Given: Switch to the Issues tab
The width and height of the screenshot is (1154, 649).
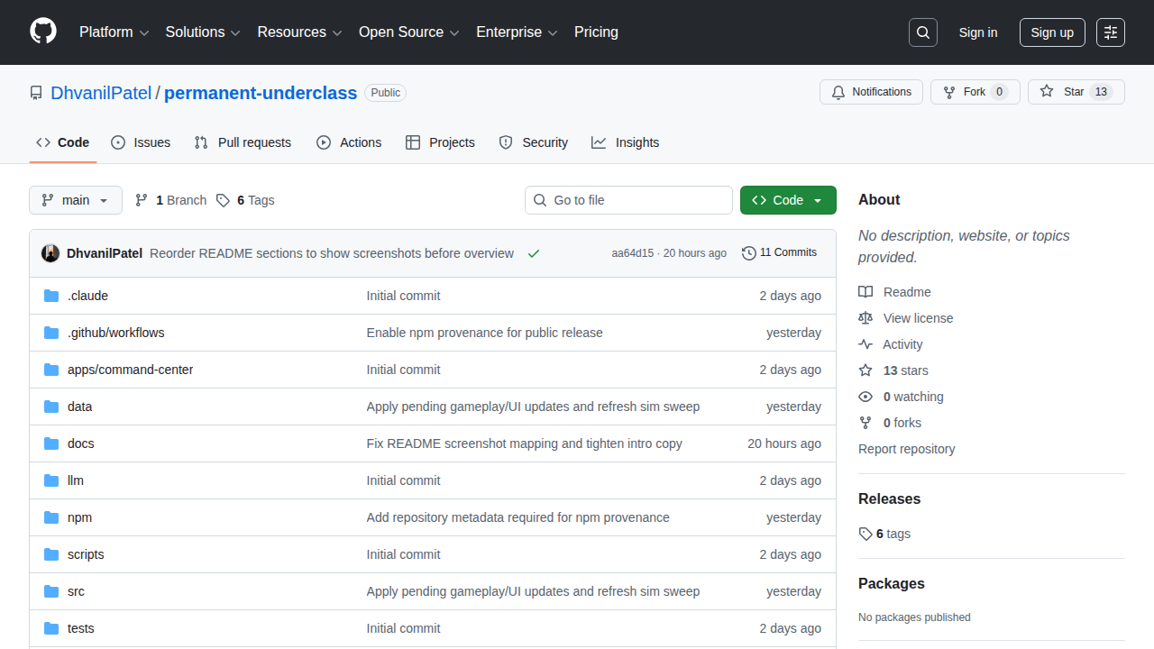Looking at the screenshot, I should pos(141,142).
